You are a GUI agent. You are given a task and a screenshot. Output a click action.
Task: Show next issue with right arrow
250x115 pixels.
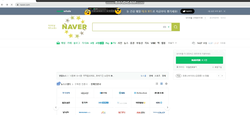[222, 76]
